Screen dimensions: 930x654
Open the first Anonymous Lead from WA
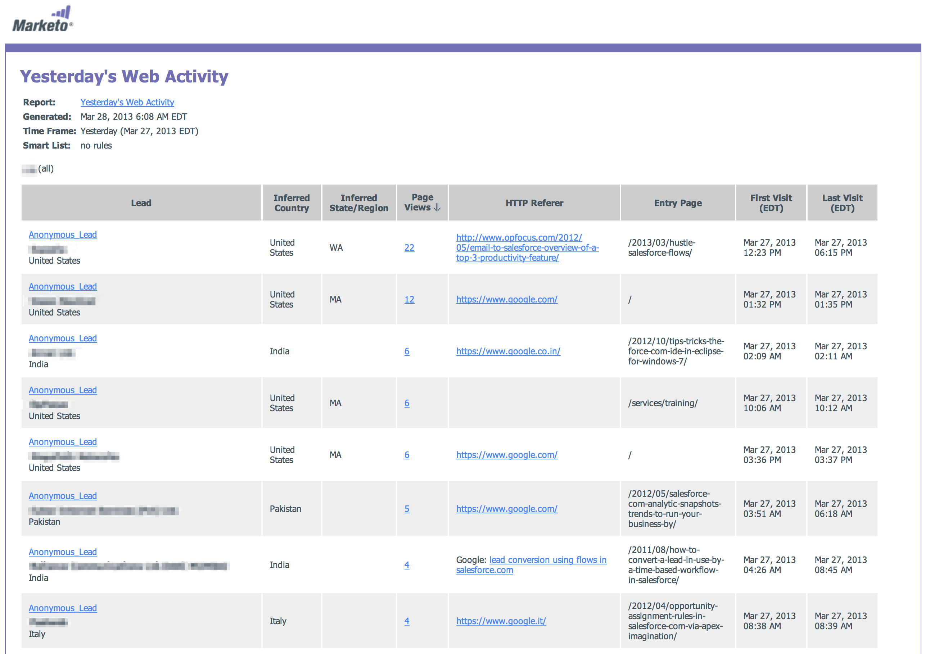pyautogui.click(x=63, y=235)
